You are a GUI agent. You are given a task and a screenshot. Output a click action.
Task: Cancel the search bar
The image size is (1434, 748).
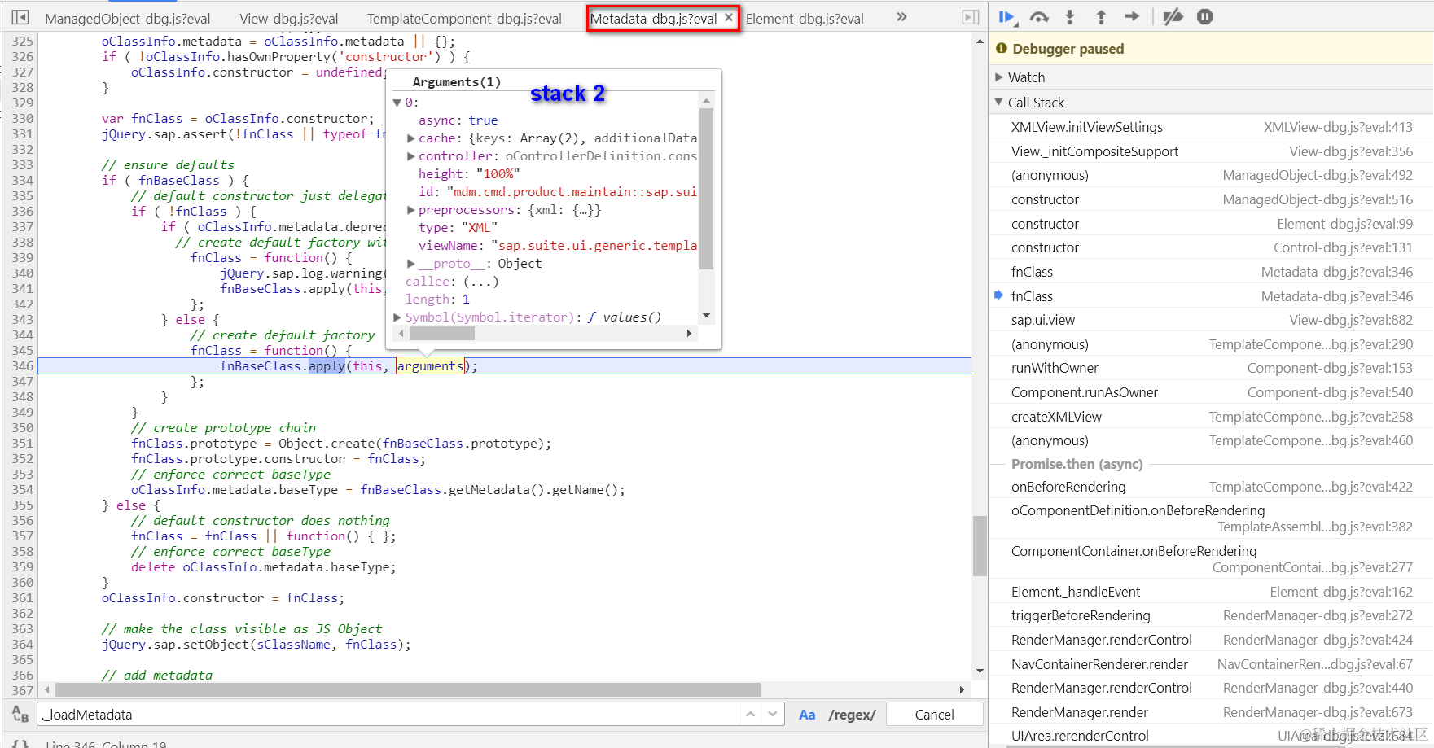[x=934, y=715]
